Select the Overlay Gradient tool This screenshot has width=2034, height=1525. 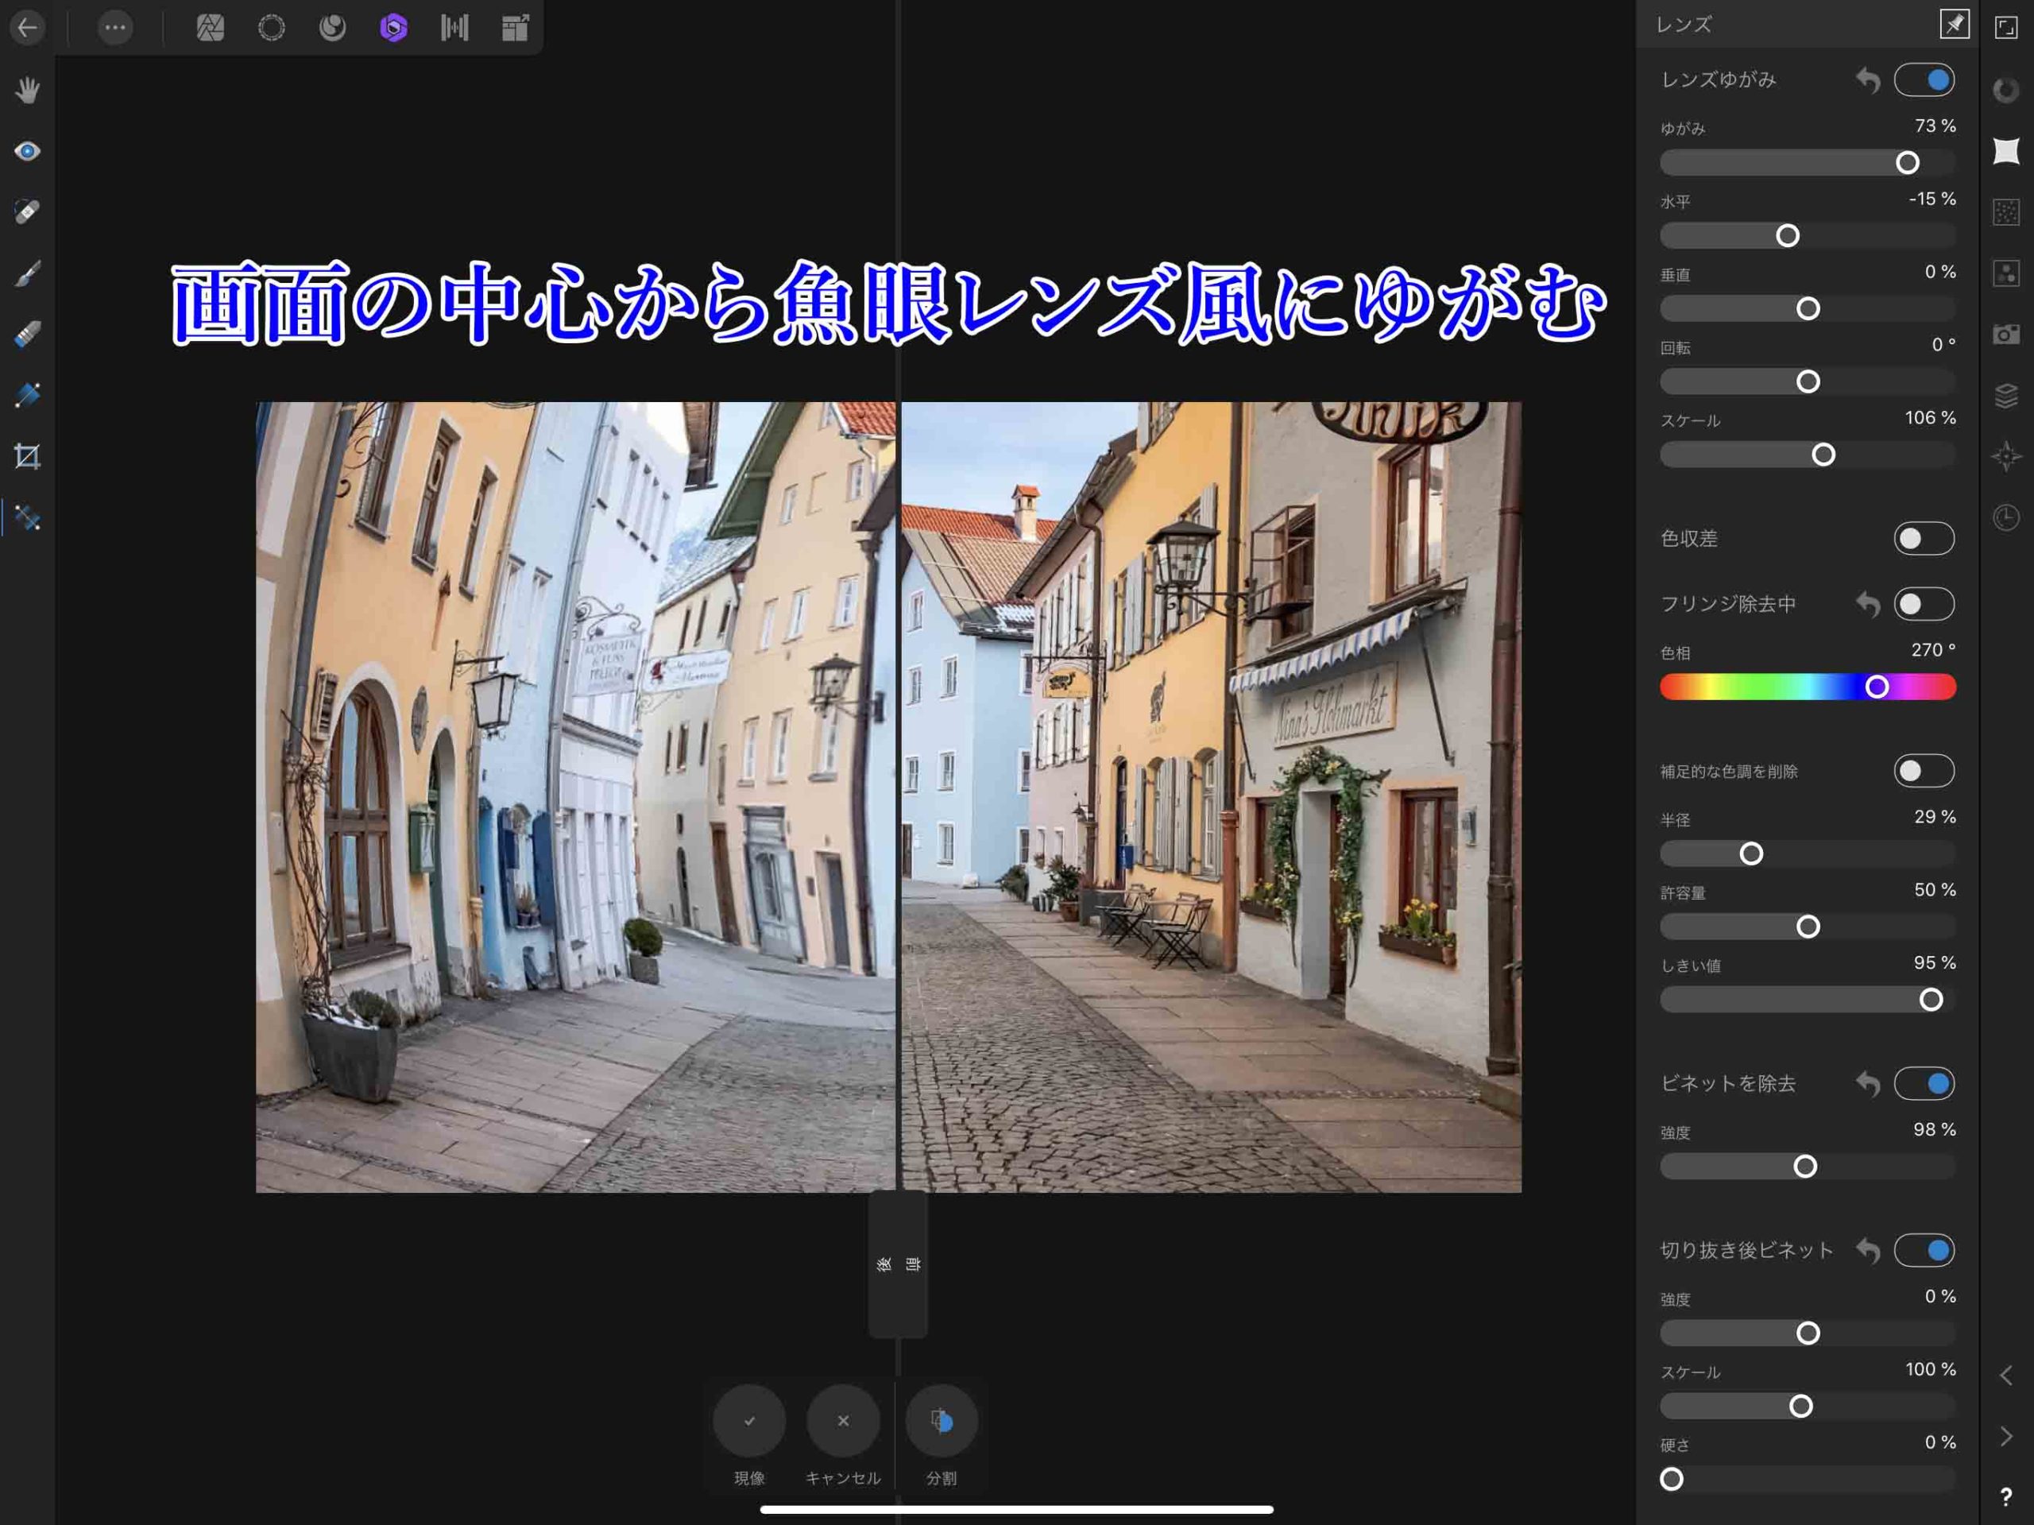[28, 396]
